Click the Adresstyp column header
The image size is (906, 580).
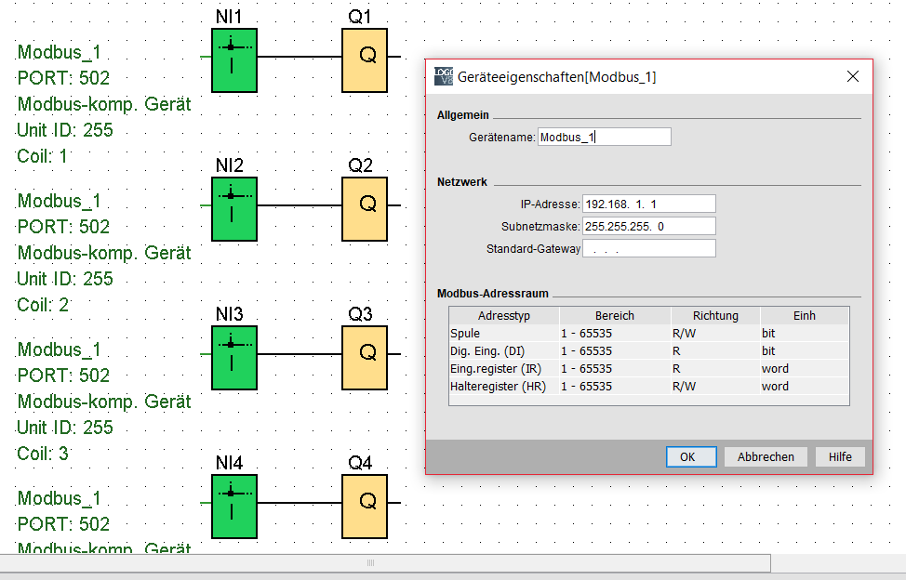(x=504, y=316)
